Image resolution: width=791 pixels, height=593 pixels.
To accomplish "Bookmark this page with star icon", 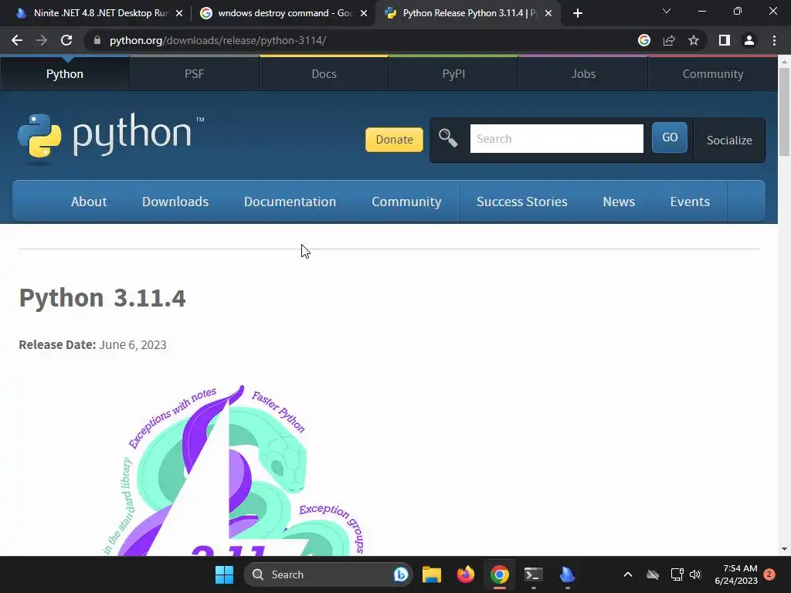I will pos(694,40).
